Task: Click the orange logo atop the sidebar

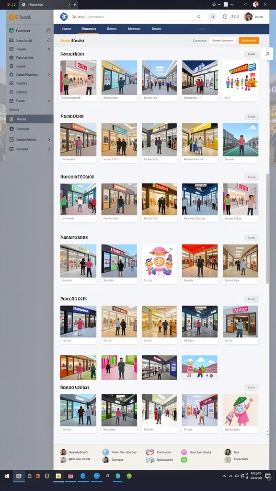Action: pos(13,17)
